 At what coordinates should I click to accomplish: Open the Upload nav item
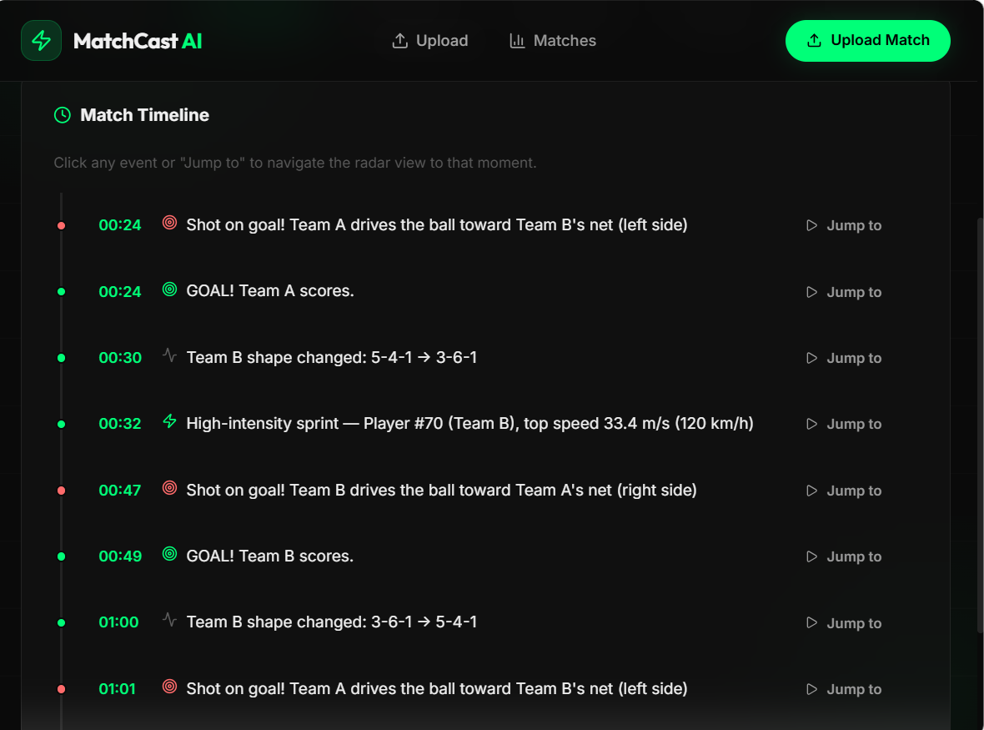click(429, 41)
